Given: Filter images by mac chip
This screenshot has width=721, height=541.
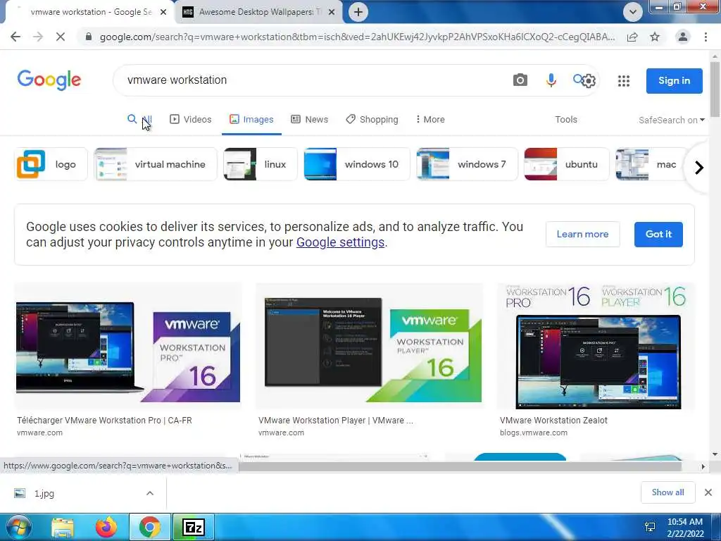Looking at the screenshot, I should 651,164.
